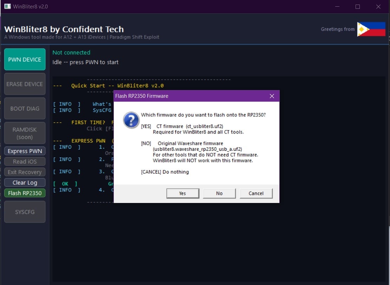Open the SYSCFG button
This screenshot has width=390, height=285.
(x=25, y=212)
